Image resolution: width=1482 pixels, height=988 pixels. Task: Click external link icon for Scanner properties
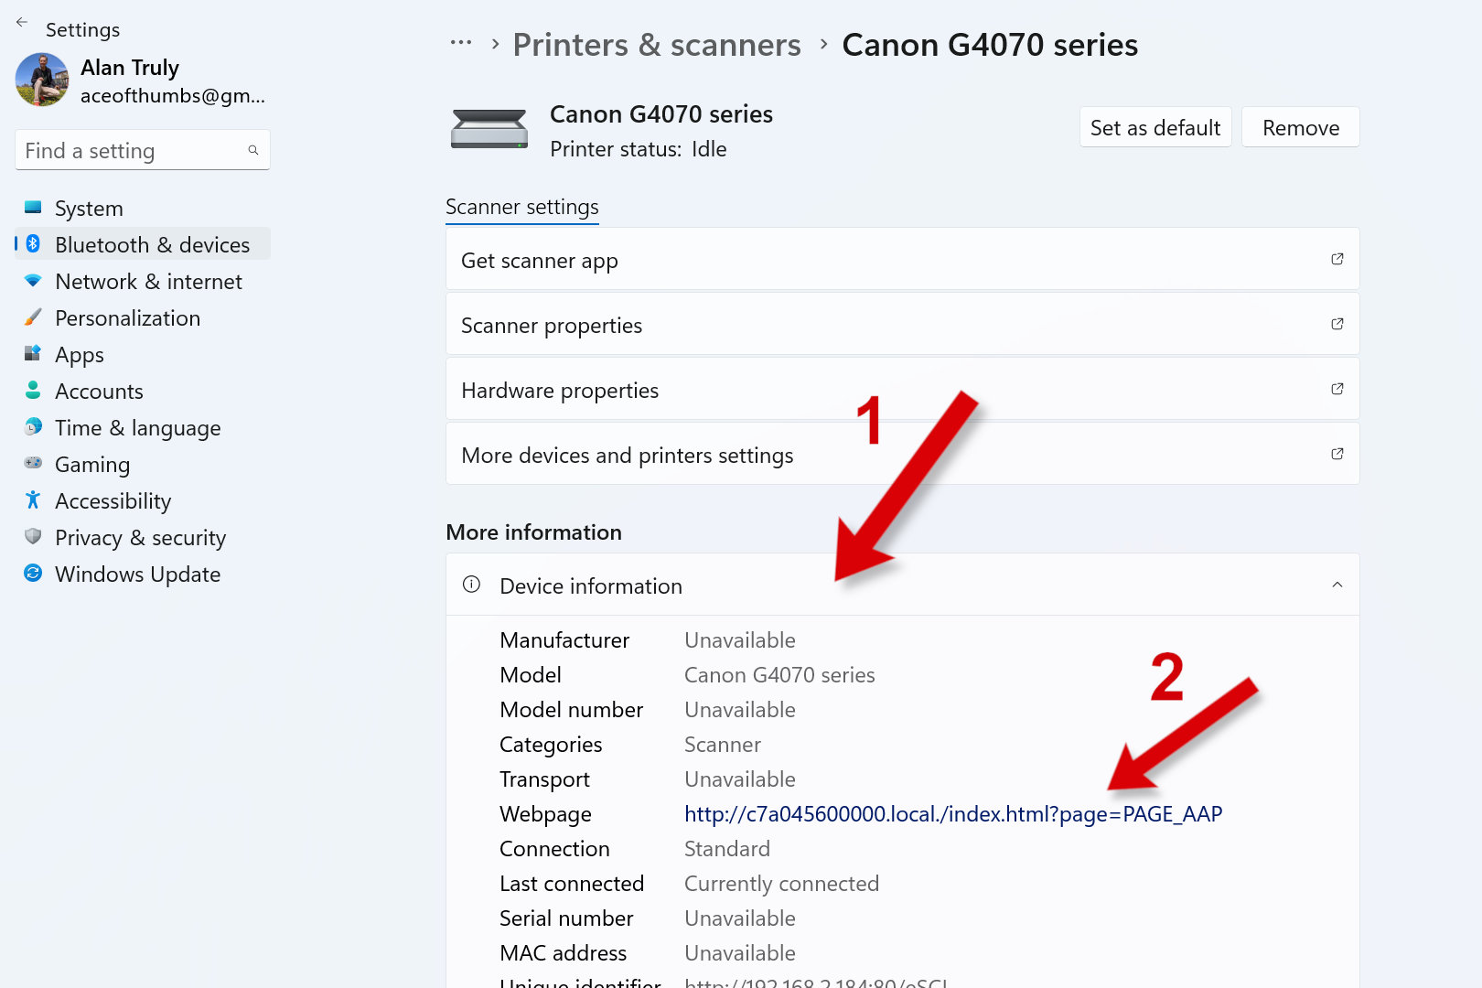[x=1337, y=324]
